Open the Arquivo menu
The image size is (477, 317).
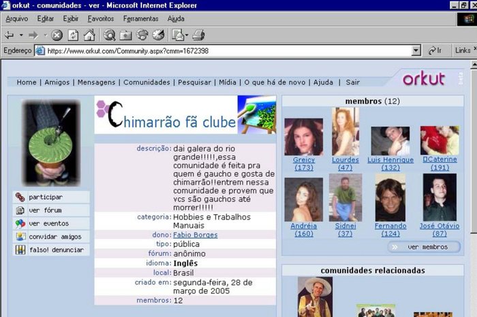tap(17, 18)
